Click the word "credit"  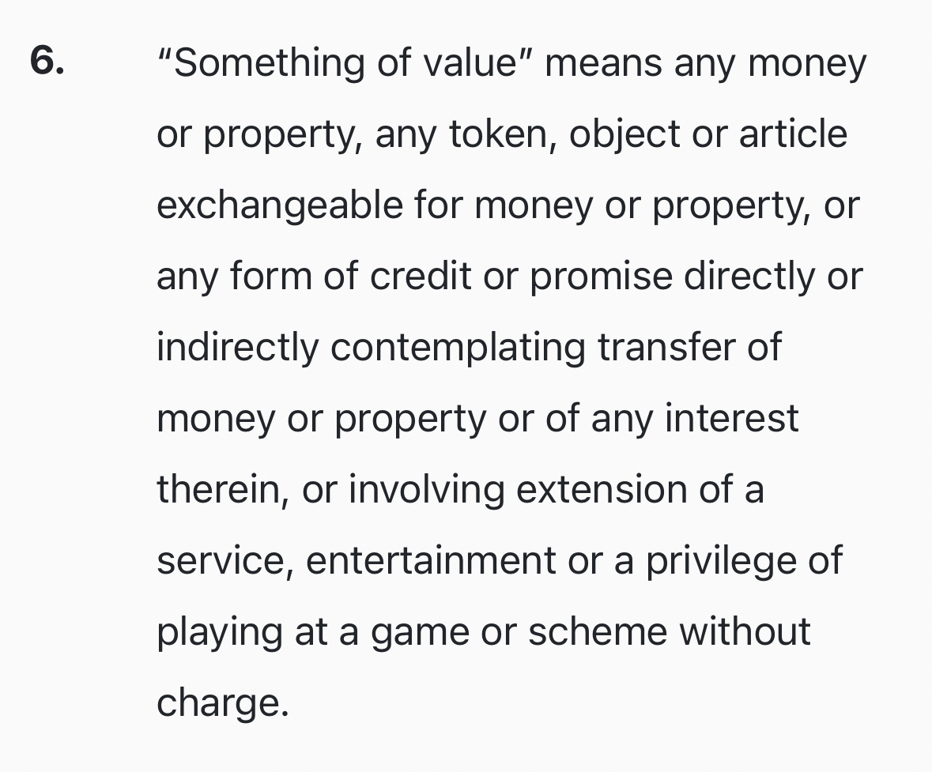[421, 277]
